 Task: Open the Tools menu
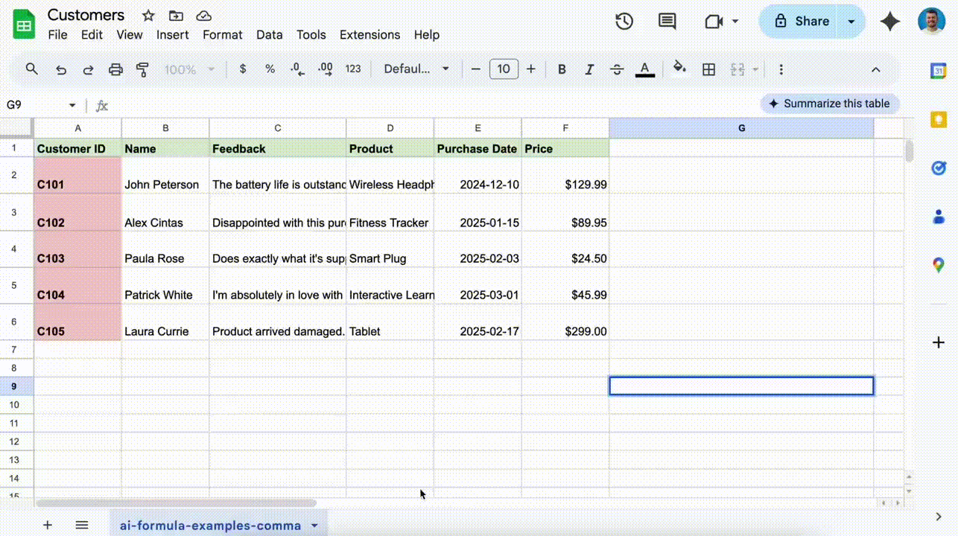point(311,35)
